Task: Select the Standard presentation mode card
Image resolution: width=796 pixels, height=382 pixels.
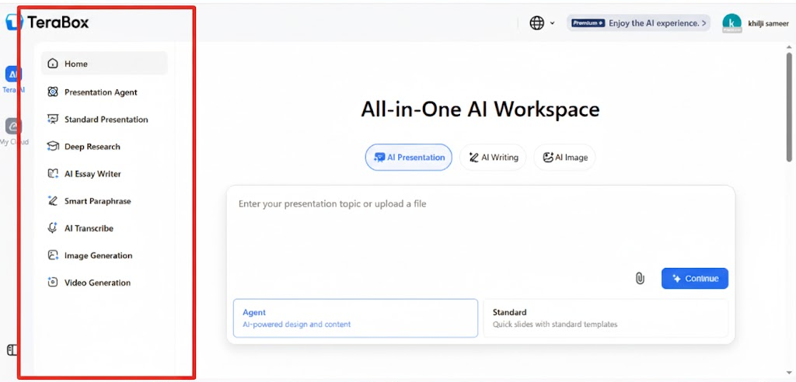Action: tap(606, 318)
